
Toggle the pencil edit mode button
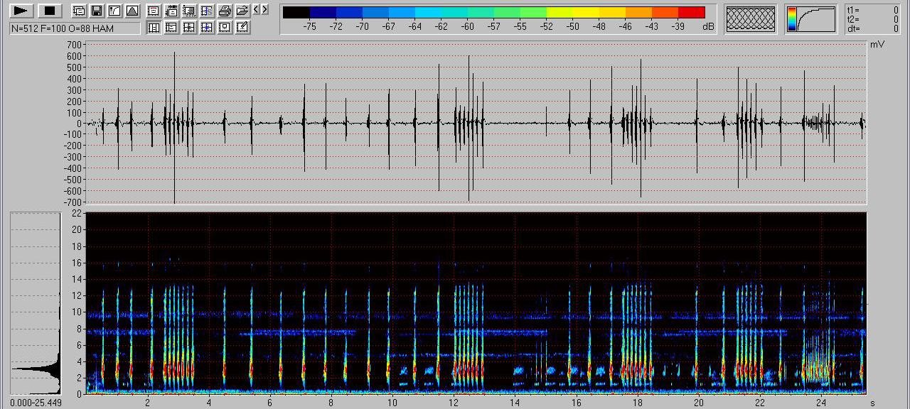[242, 28]
